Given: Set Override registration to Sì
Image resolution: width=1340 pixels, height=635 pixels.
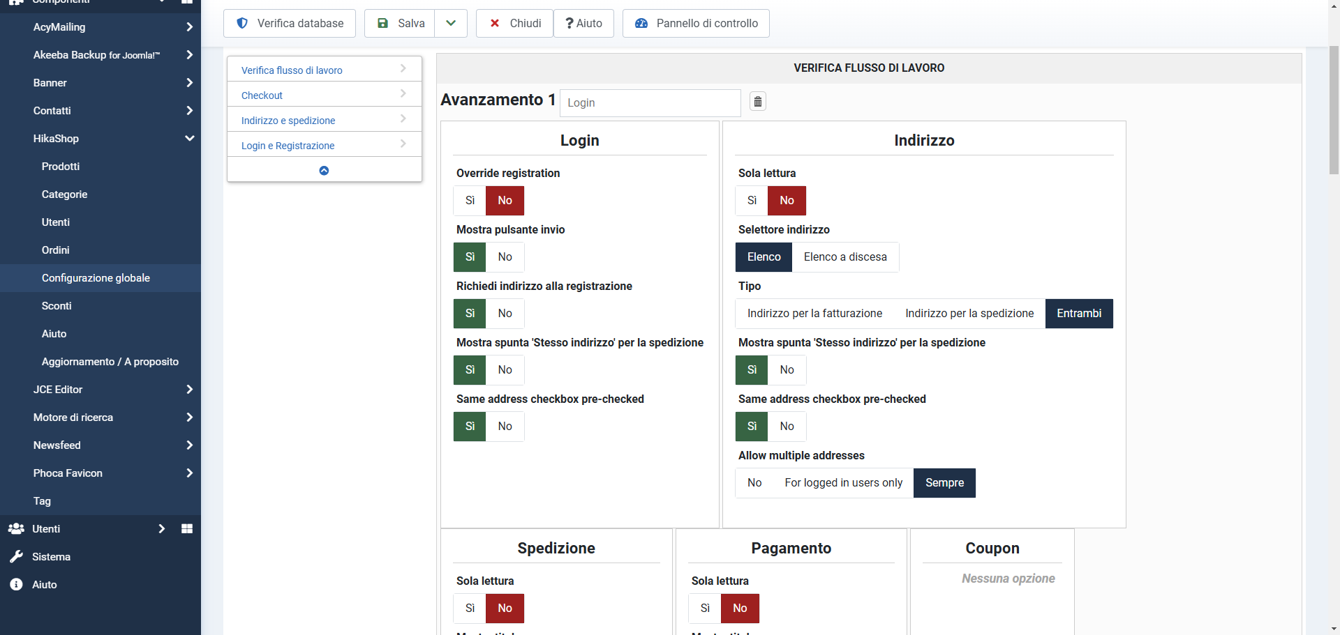Looking at the screenshot, I should coord(470,201).
